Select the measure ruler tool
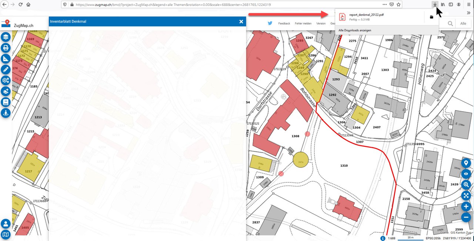 click(x=6, y=59)
